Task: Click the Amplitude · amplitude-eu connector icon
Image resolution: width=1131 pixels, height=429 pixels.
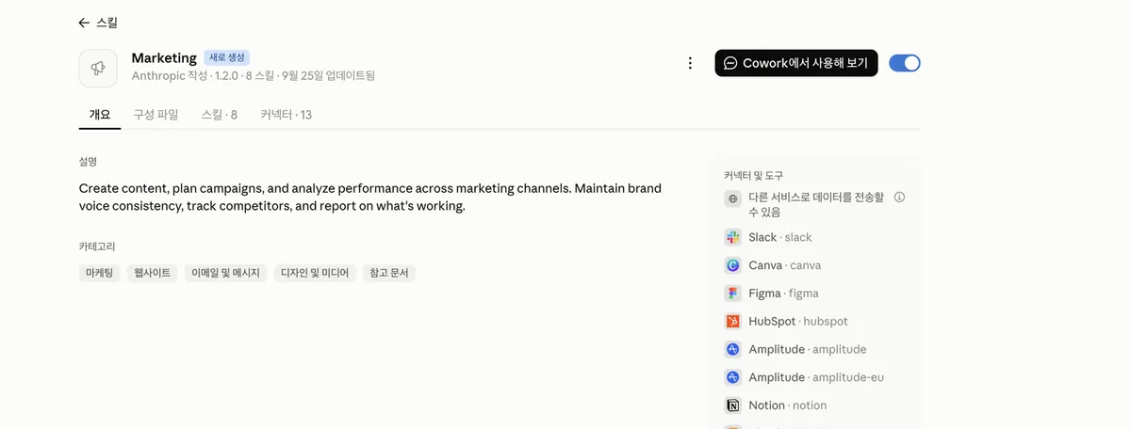Action: (x=732, y=377)
